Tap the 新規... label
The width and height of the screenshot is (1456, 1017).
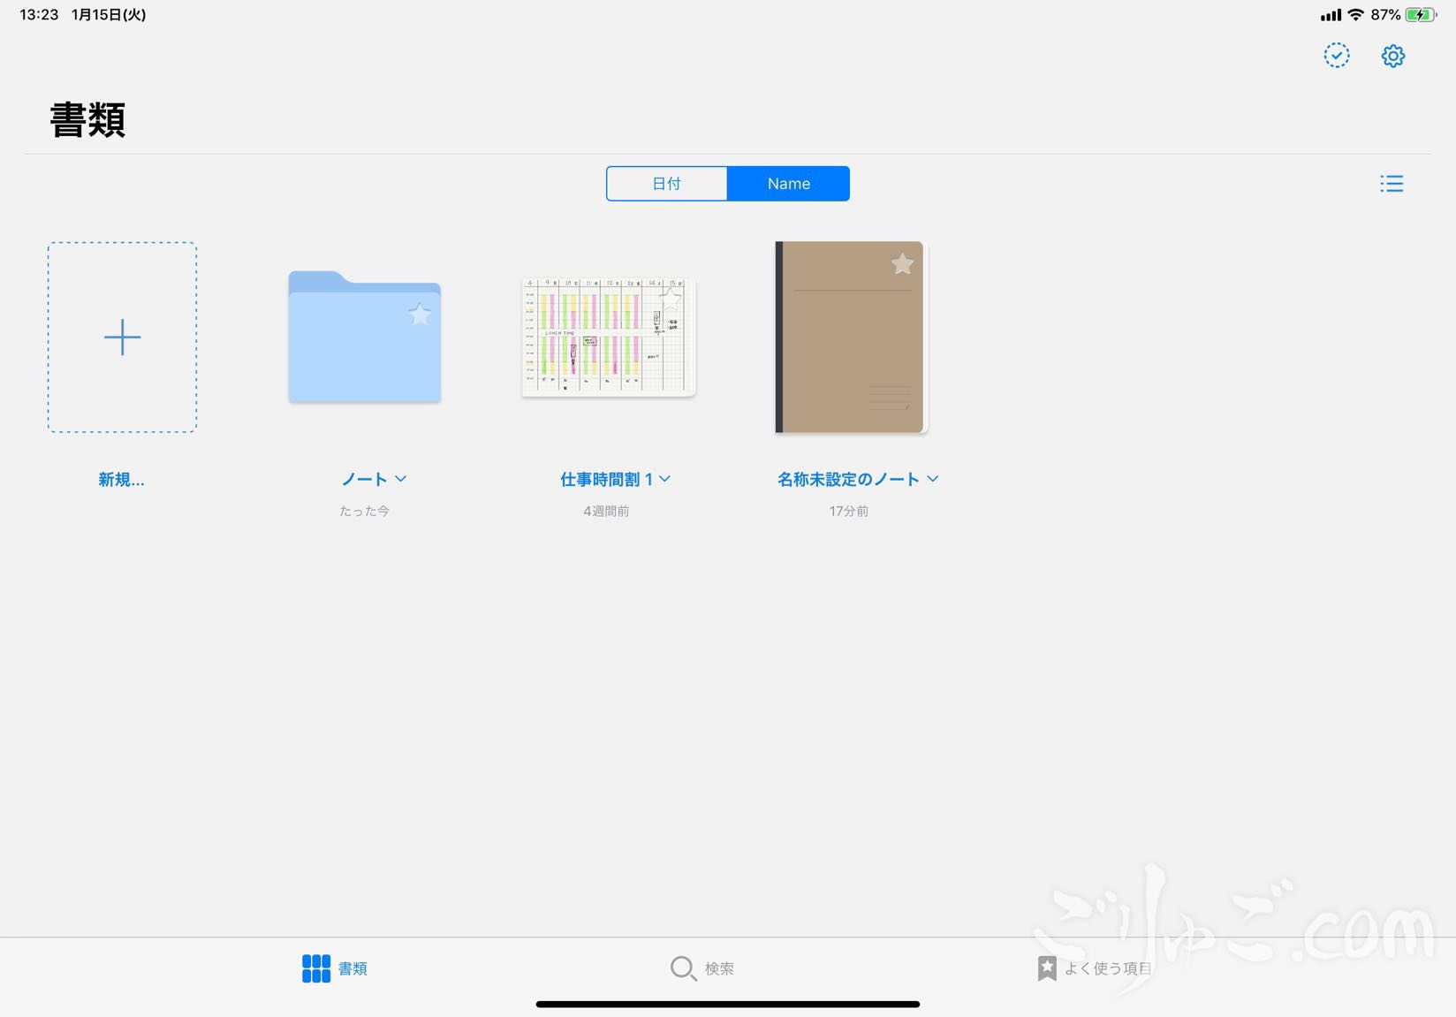121,480
